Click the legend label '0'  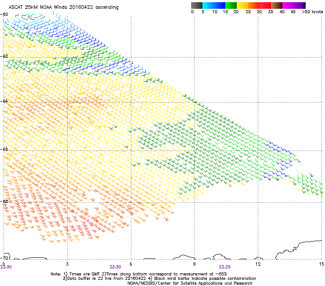[192, 11]
